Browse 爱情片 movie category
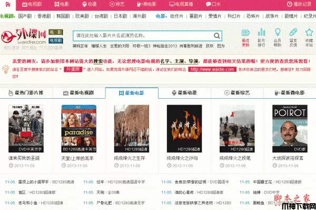316x210 pixels. (x=215, y=16)
